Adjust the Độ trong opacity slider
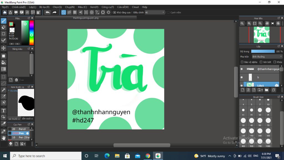 tap(263, 51)
